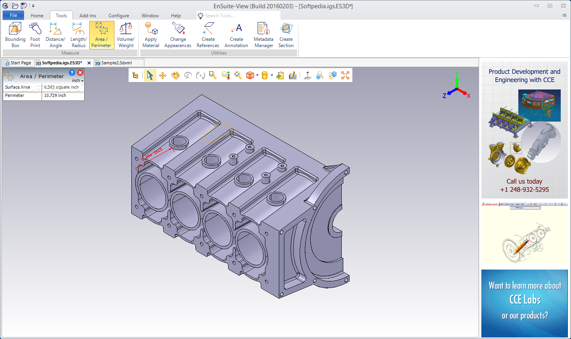571x339 pixels.
Task: Select the Zoom Window magnifier tool
Action: (213, 75)
